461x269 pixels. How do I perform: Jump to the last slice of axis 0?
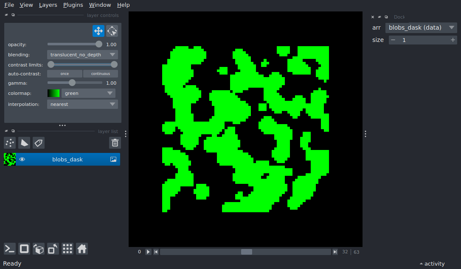[335, 252]
